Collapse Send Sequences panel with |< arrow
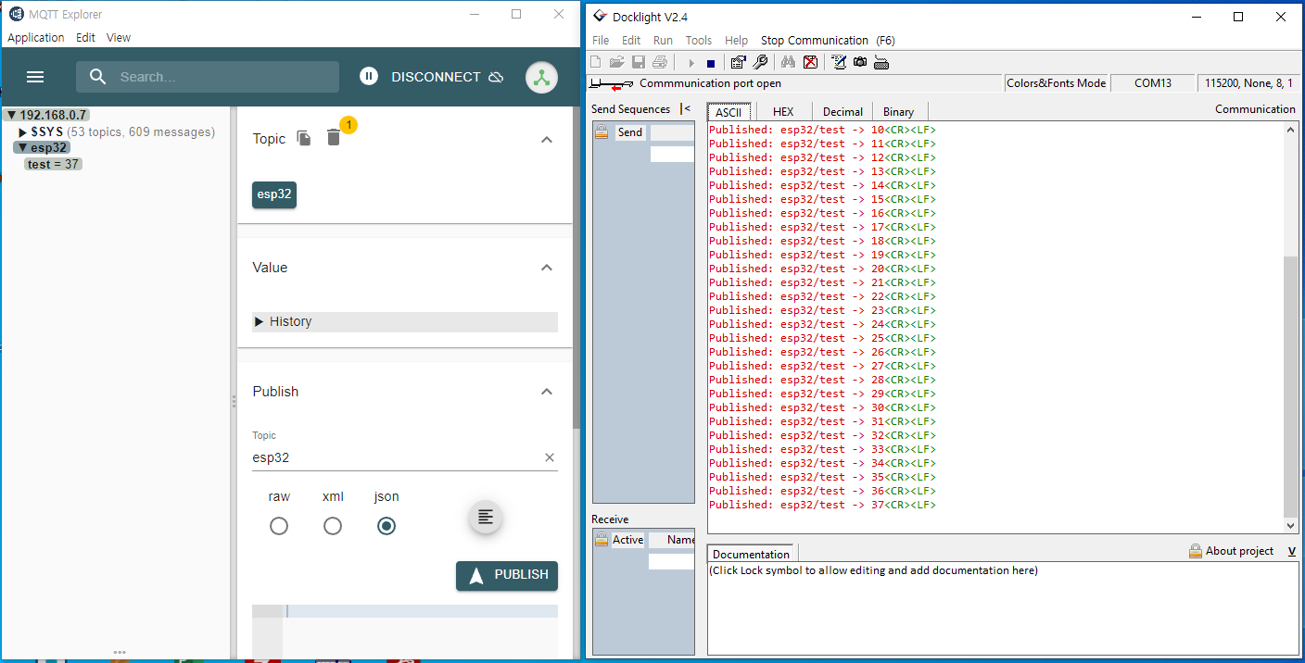This screenshot has height=663, width=1305. coord(685,108)
